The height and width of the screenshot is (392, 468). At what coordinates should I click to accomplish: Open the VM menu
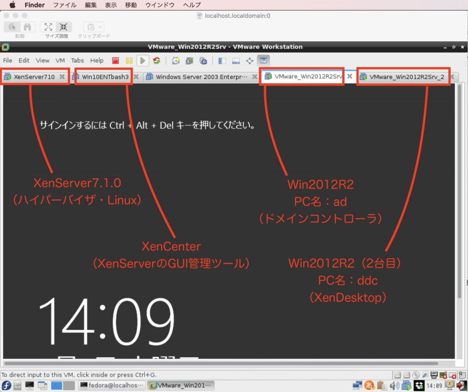(60, 61)
